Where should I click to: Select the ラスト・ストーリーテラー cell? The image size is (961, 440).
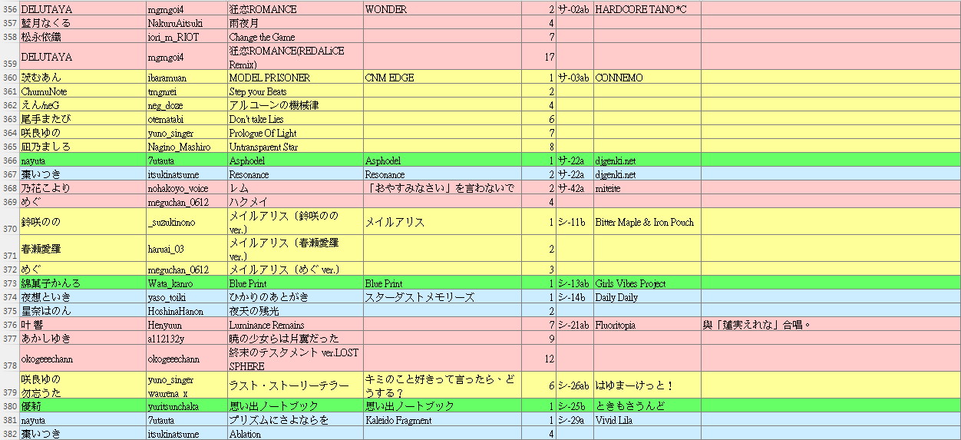(295, 385)
